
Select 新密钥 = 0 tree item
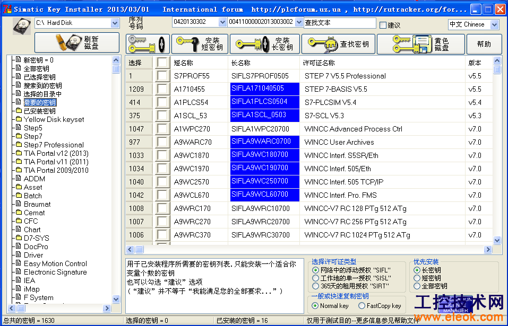click(38, 60)
